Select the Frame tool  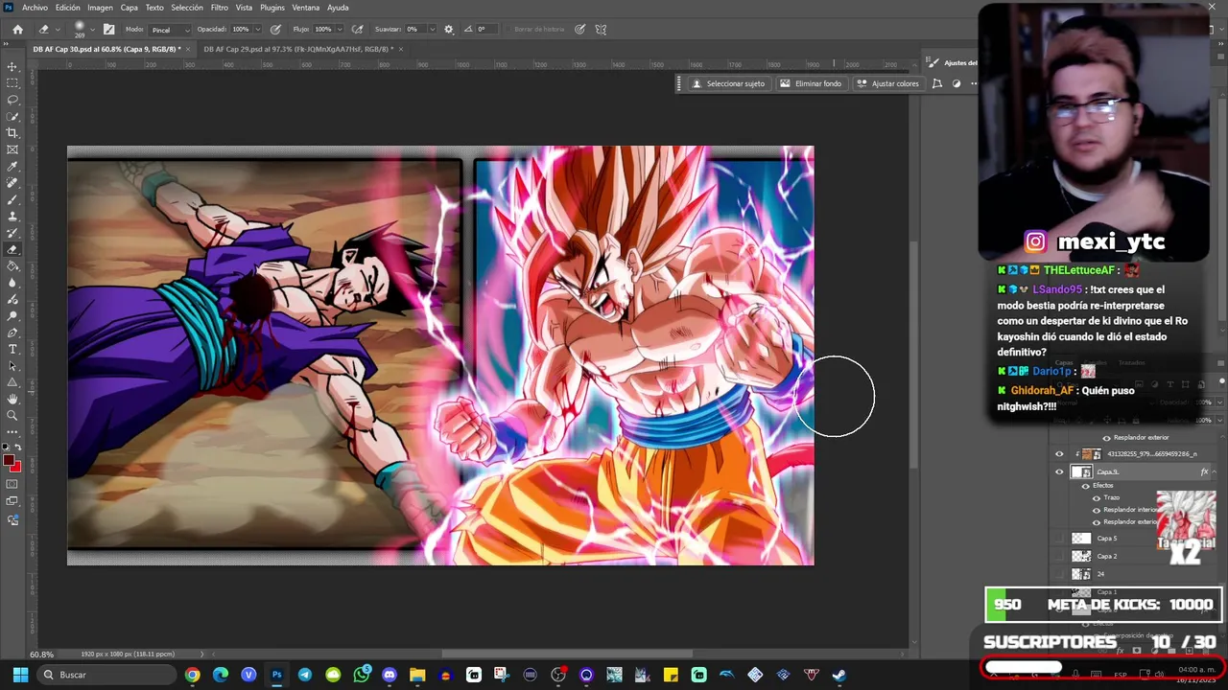click(x=12, y=149)
